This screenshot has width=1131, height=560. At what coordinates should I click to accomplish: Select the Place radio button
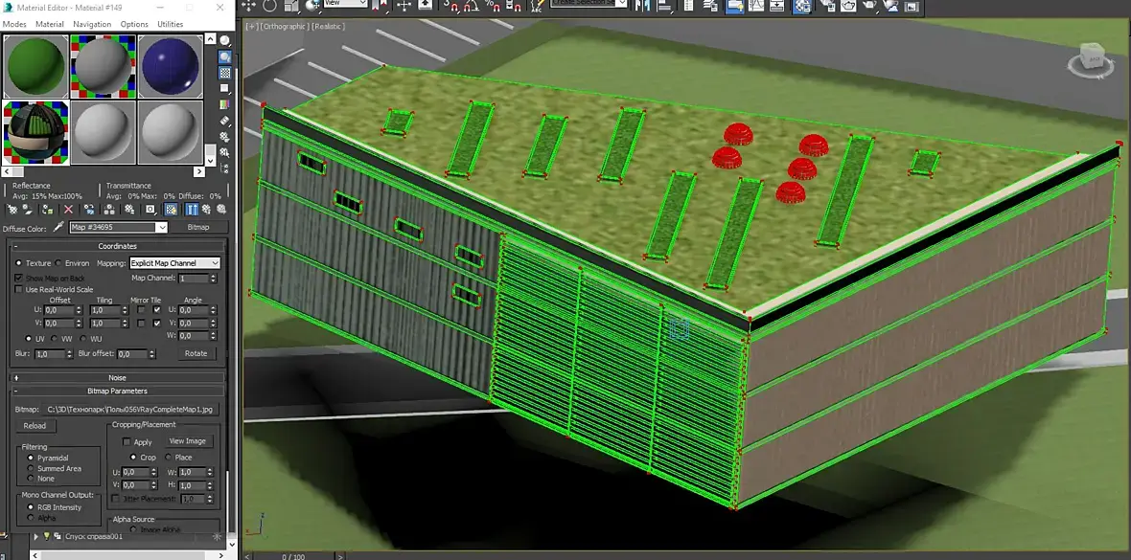click(x=169, y=457)
